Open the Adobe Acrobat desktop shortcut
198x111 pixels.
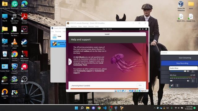pos(24,18)
